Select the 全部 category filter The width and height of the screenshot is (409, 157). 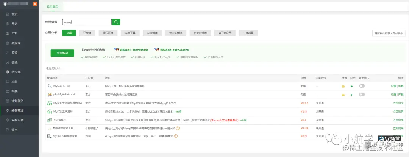point(69,33)
